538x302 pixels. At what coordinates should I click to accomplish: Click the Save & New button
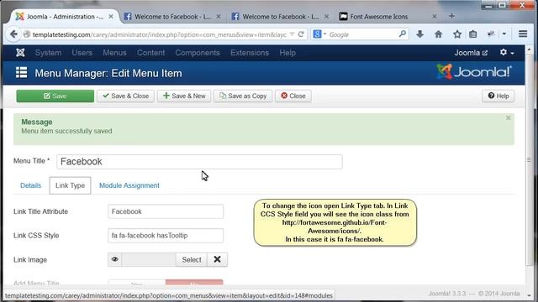[x=184, y=96]
